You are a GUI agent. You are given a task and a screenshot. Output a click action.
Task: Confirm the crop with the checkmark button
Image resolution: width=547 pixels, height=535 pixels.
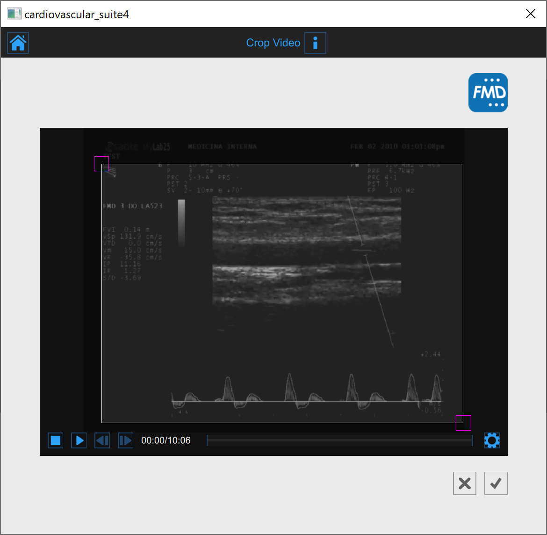point(496,484)
